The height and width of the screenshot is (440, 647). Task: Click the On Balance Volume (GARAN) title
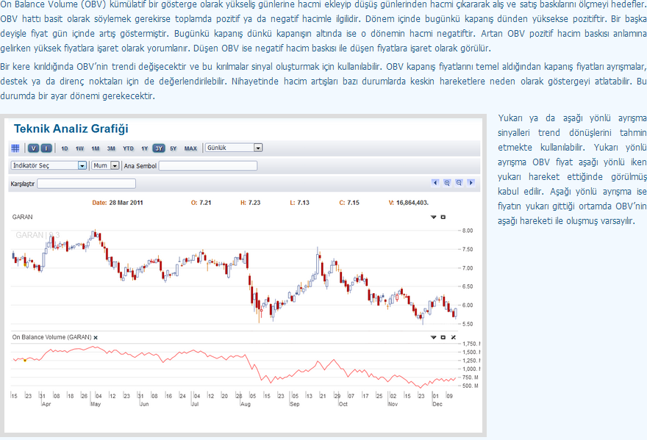(52, 337)
